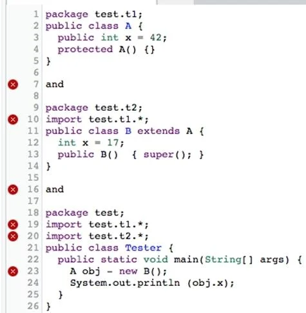Click the error marker on line 10
This screenshot has height=313, width=306.
(13, 119)
